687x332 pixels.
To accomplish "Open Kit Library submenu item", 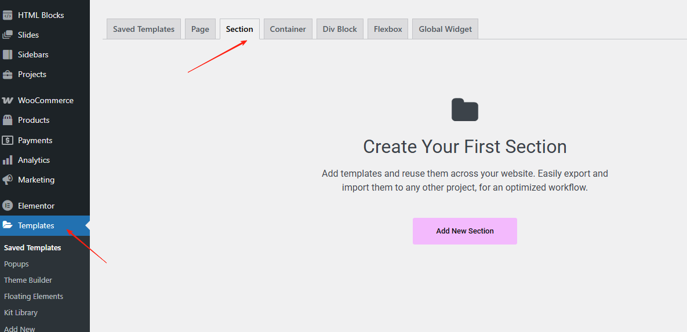I will pos(21,312).
